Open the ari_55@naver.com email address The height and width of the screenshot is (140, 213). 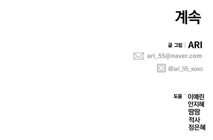coord(174,56)
